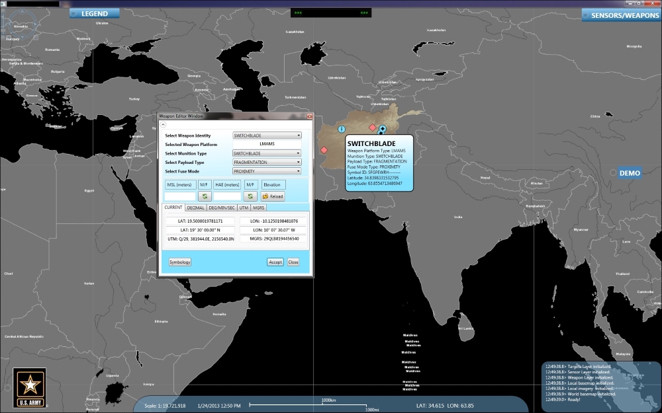Pan the map west with the left arrow
The image size is (662, 413).
[9, 25]
